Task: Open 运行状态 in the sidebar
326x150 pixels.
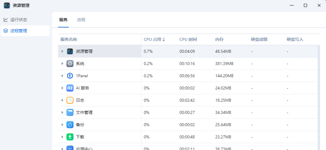Action: [x=19, y=20]
